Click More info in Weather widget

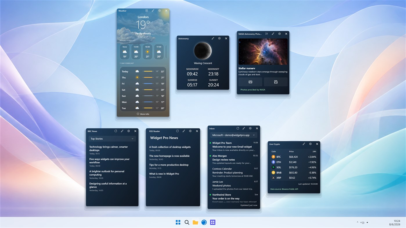[143, 114]
